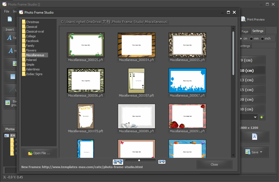Select the Miscellaneous_000057.pft playing cards thumbnail

pos(136,81)
